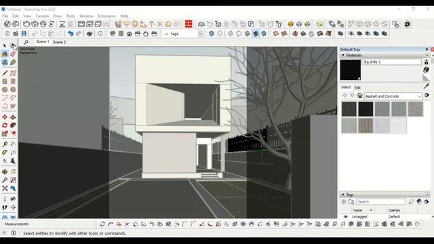Open the File menu
434x244 pixels.
(5, 16)
